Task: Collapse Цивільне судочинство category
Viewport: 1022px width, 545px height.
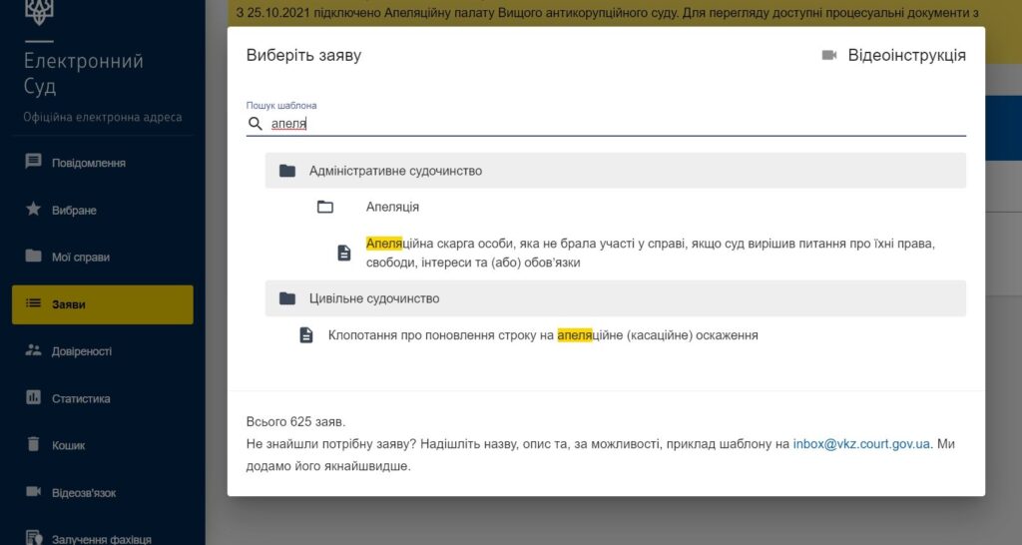Action: tap(615, 298)
